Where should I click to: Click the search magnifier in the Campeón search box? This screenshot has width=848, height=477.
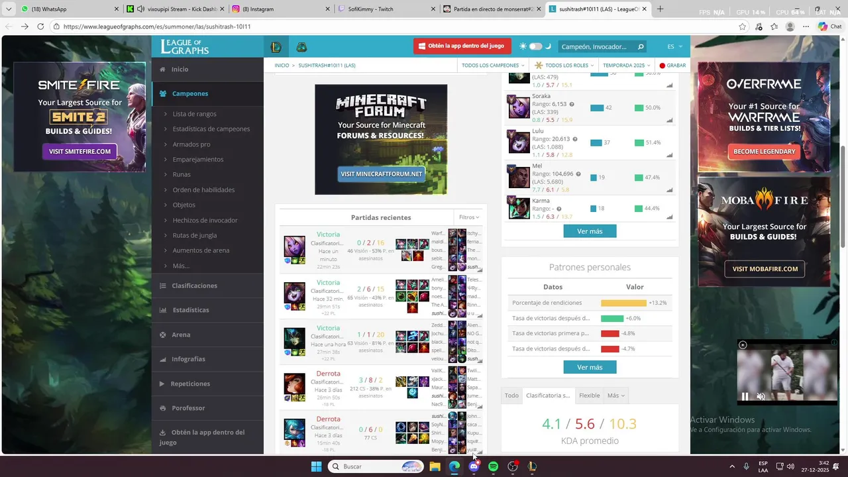pyautogui.click(x=640, y=46)
